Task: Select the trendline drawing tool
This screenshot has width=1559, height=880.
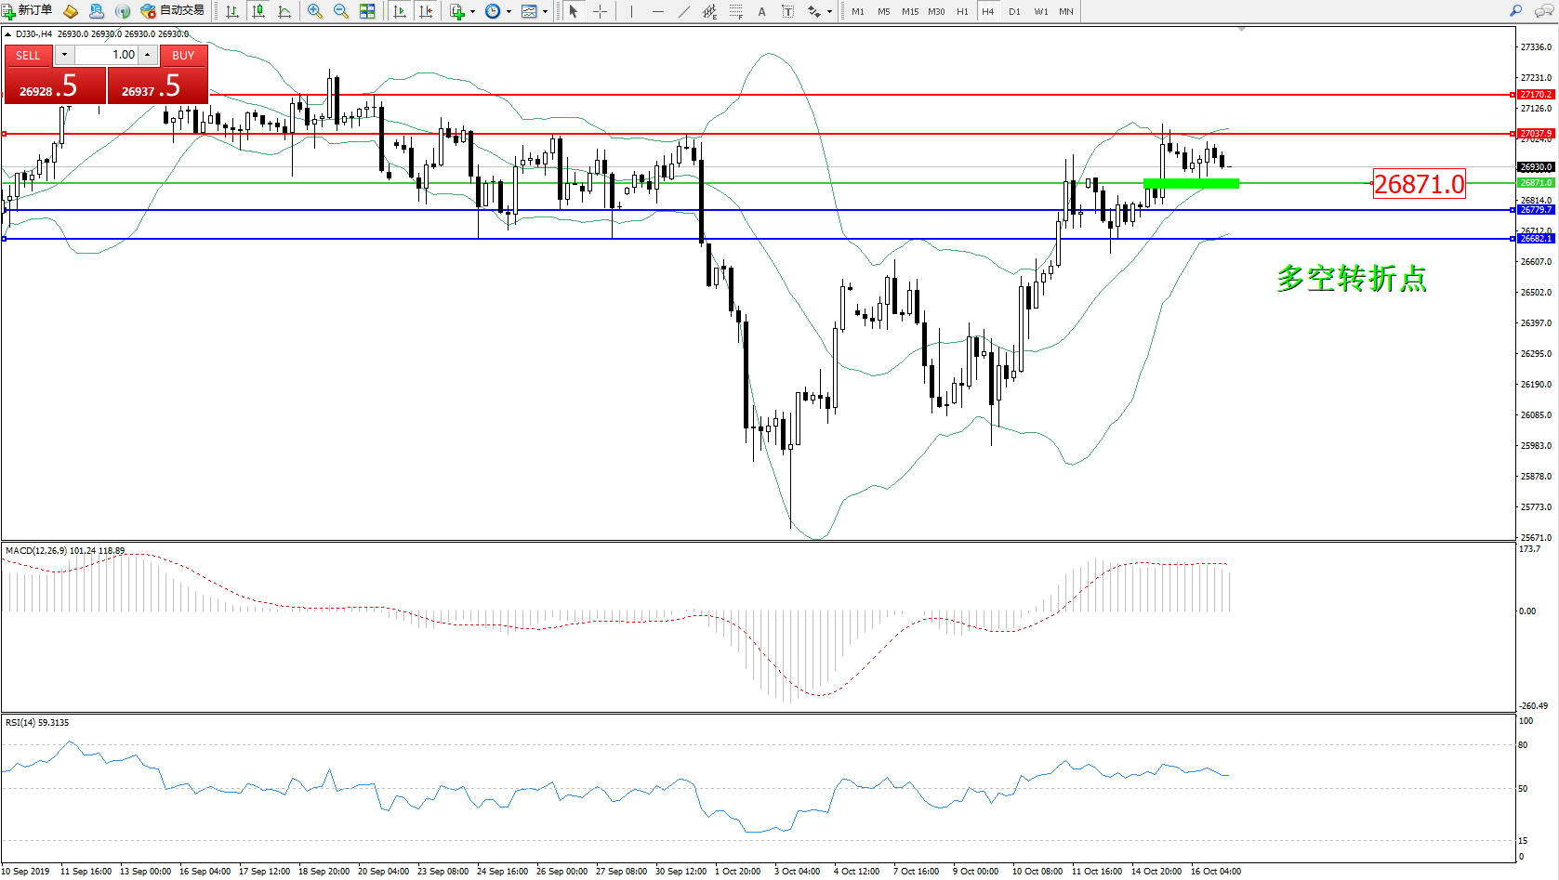Action: click(x=684, y=11)
